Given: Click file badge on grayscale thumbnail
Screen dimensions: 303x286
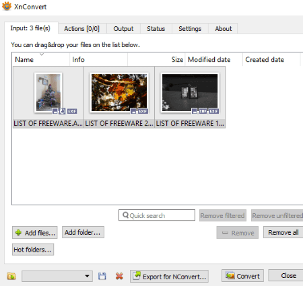Looking at the screenshot, I should (x=195, y=111).
